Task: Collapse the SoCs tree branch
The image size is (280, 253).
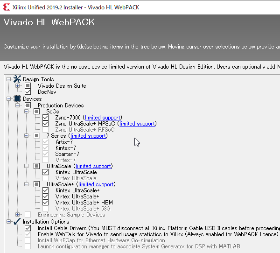Action: 28,112
